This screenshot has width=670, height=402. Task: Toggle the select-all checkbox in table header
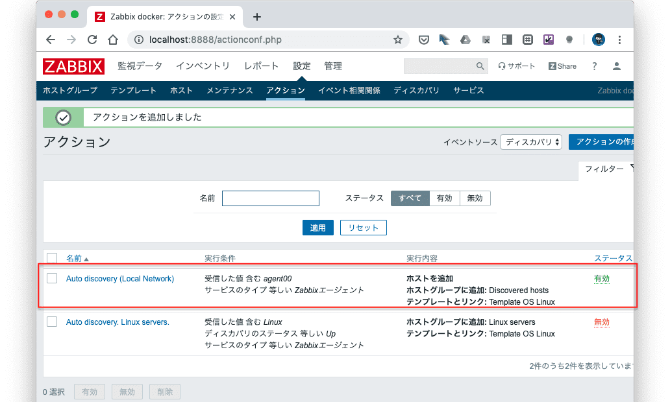tap(52, 258)
